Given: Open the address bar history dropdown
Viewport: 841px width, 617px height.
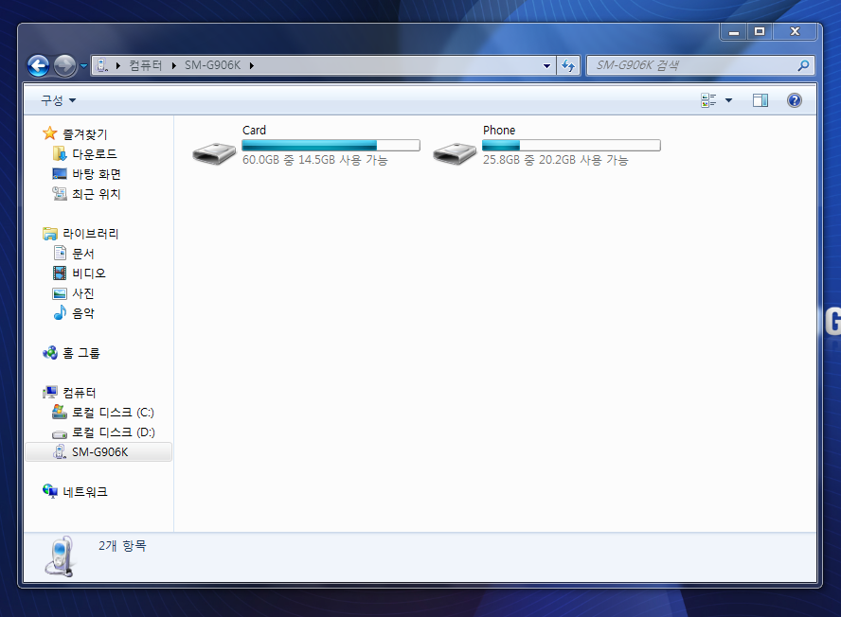Looking at the screenshot, I should coord(547,65).
